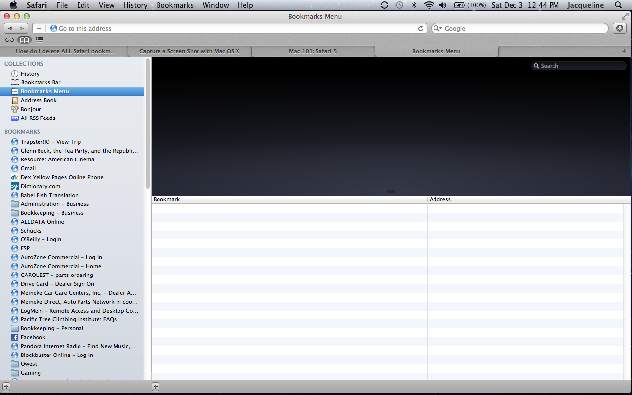Add a new tab with plus button
This screenshot has height=395, width=632.
(624, 51)
